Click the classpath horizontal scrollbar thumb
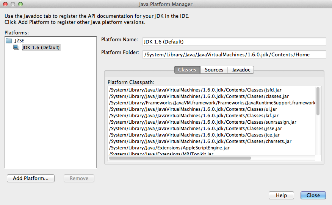This screenshot has width=332, height=205. pyautogui.click(x=180, y=158)
